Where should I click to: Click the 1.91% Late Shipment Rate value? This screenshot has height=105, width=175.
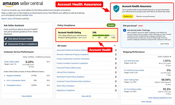[x=167, y=61]
